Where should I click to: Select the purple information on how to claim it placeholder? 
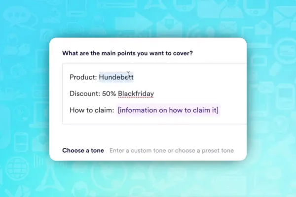[168, 110]
